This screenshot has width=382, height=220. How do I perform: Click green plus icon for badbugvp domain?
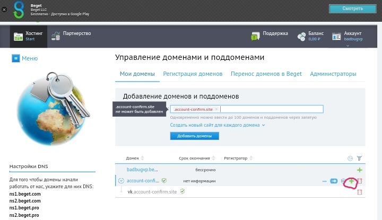pyautogui.click(x=360, y=170)
